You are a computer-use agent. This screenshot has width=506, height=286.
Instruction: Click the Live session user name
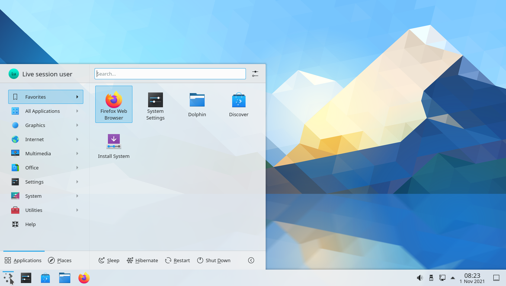[x=47, y=74]
